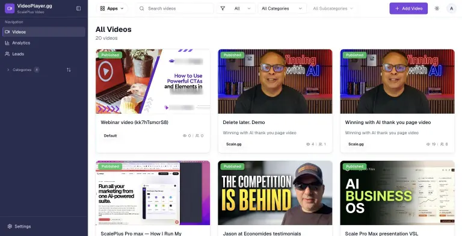Click views eye icon on Webinar video card
462x236 pixels.
click(x=185, y=135)
